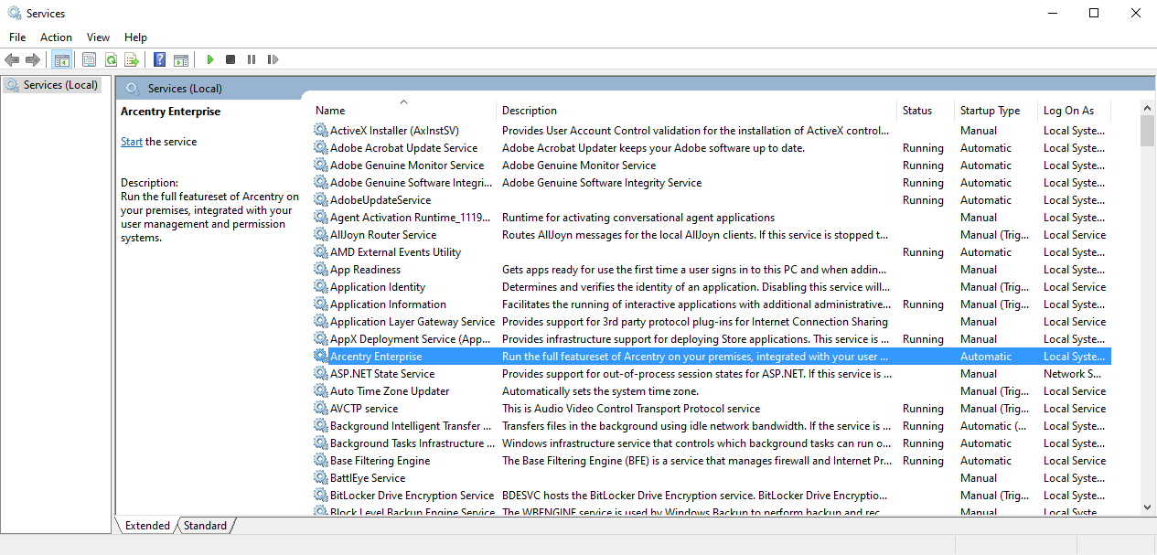Open the File menu
The image size is (1157, 555).
coord(17,37)
